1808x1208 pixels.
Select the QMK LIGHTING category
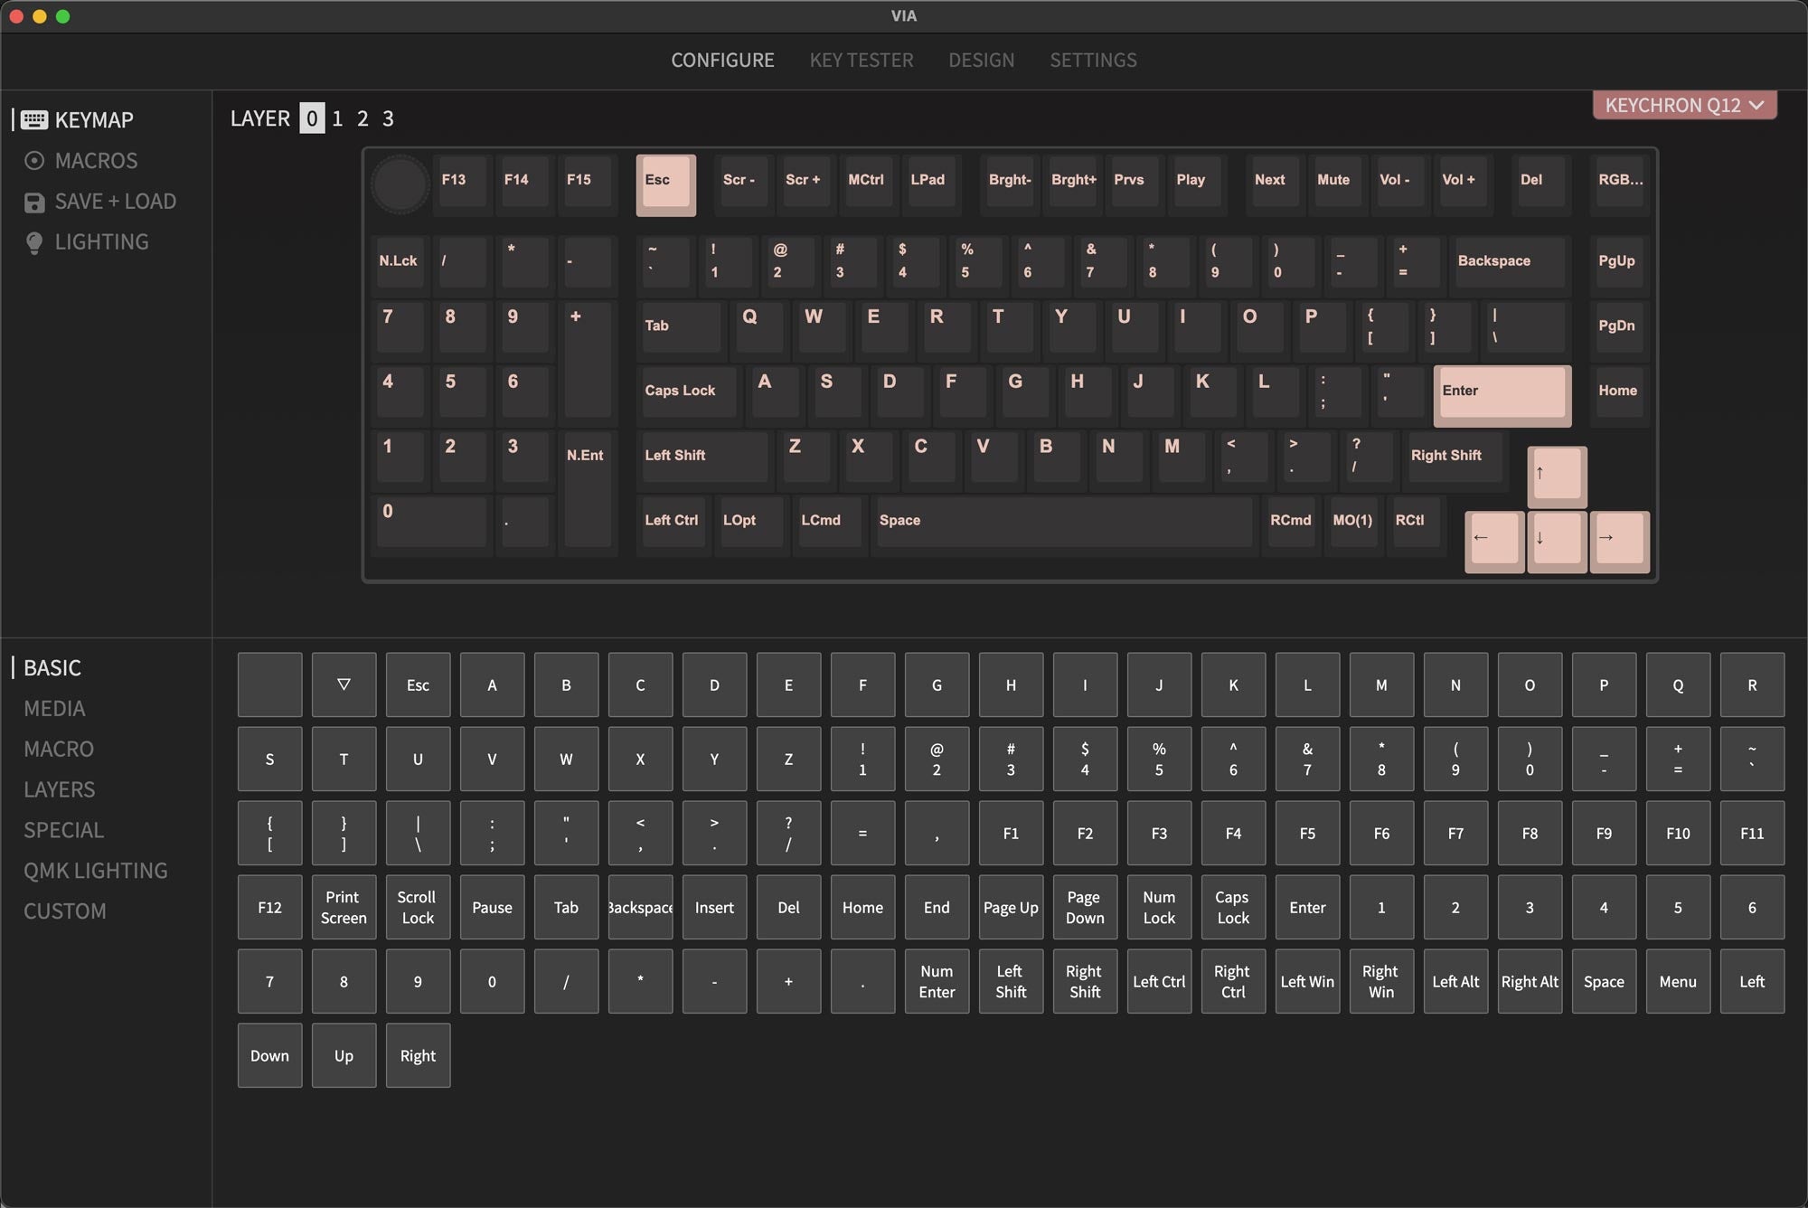click(96, 870)
